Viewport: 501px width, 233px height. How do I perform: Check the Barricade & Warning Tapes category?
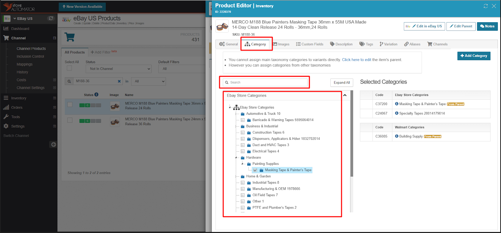coord(243,120)
